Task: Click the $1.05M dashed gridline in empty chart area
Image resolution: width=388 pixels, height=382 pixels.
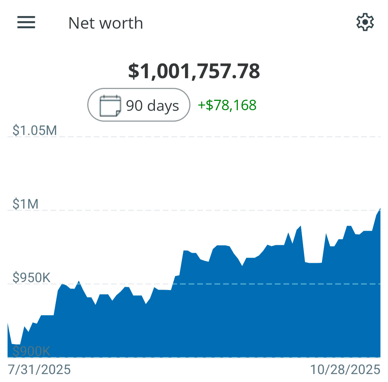Action: (x=216, y=137)
